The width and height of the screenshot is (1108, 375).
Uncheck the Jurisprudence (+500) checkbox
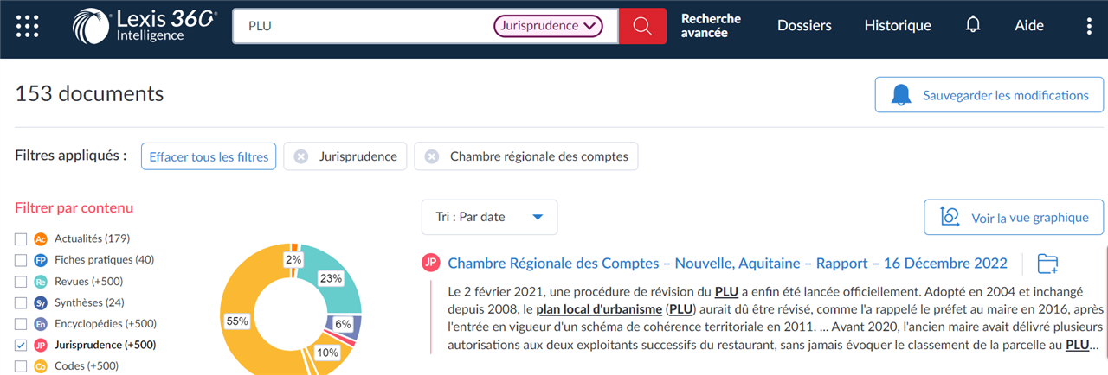(x=21, y=345)
